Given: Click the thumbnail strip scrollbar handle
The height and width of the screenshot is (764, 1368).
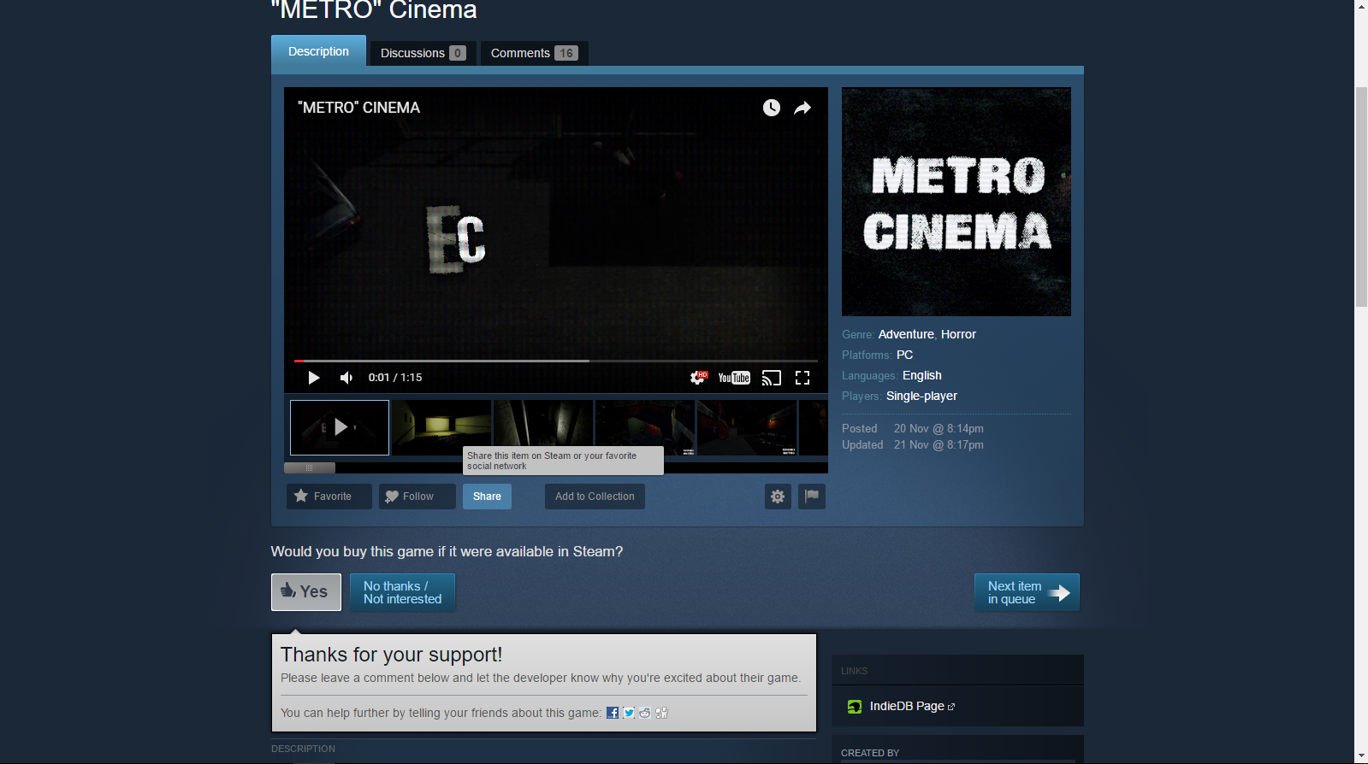Looking at the screenshot, I should 310,467.
